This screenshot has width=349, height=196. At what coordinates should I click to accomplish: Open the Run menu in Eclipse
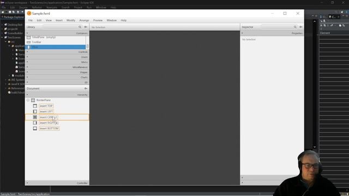tap(89, 7)
